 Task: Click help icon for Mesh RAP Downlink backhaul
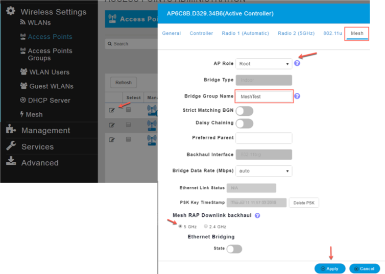pyautogui.click(x=257, y=215)
